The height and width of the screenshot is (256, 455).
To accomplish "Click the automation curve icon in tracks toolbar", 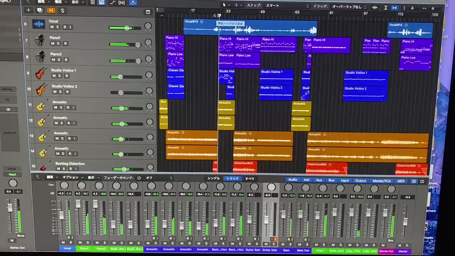I will click(x=113, y=3).
